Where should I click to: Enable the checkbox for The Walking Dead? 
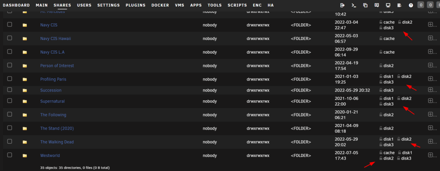coord(10,141)
